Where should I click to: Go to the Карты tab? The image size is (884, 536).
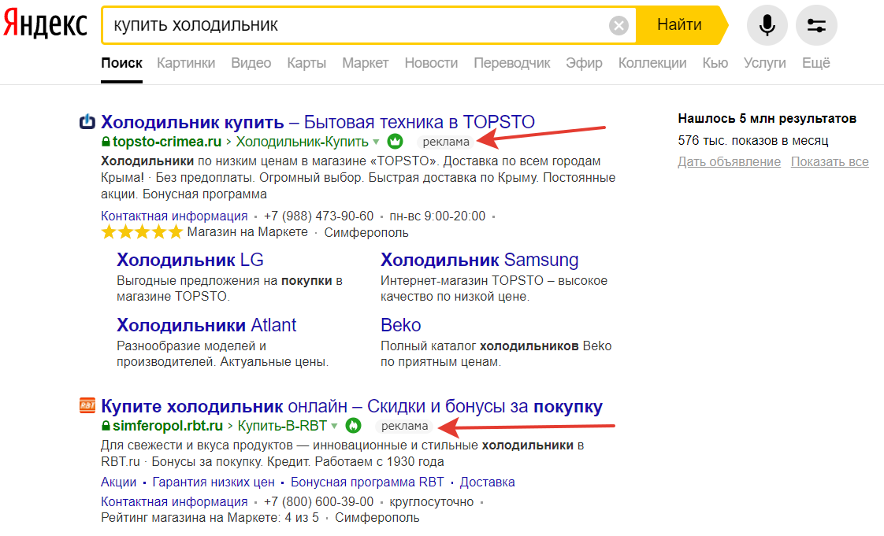306,63
